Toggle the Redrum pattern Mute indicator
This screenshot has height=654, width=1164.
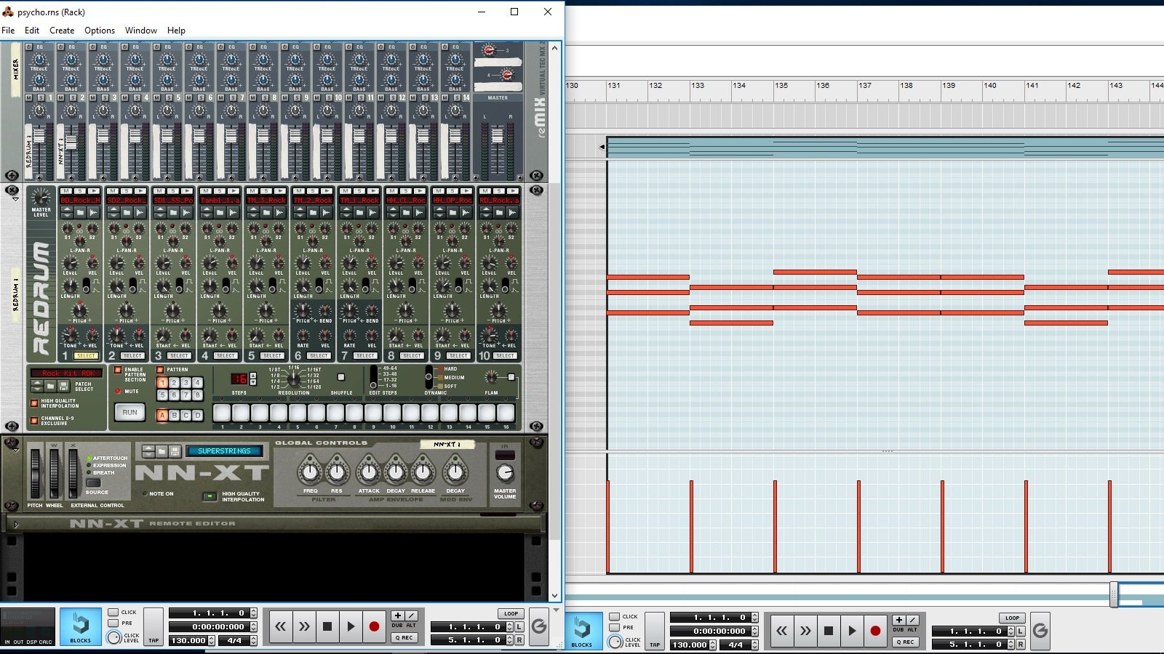point(118,391)
